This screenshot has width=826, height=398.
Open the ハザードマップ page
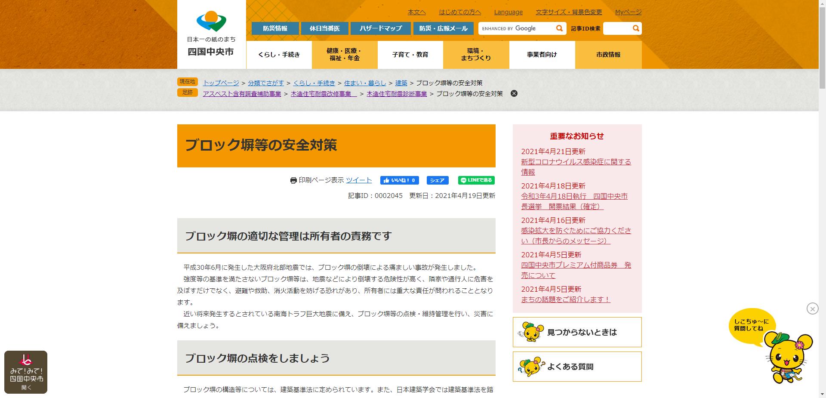[380, 28]
